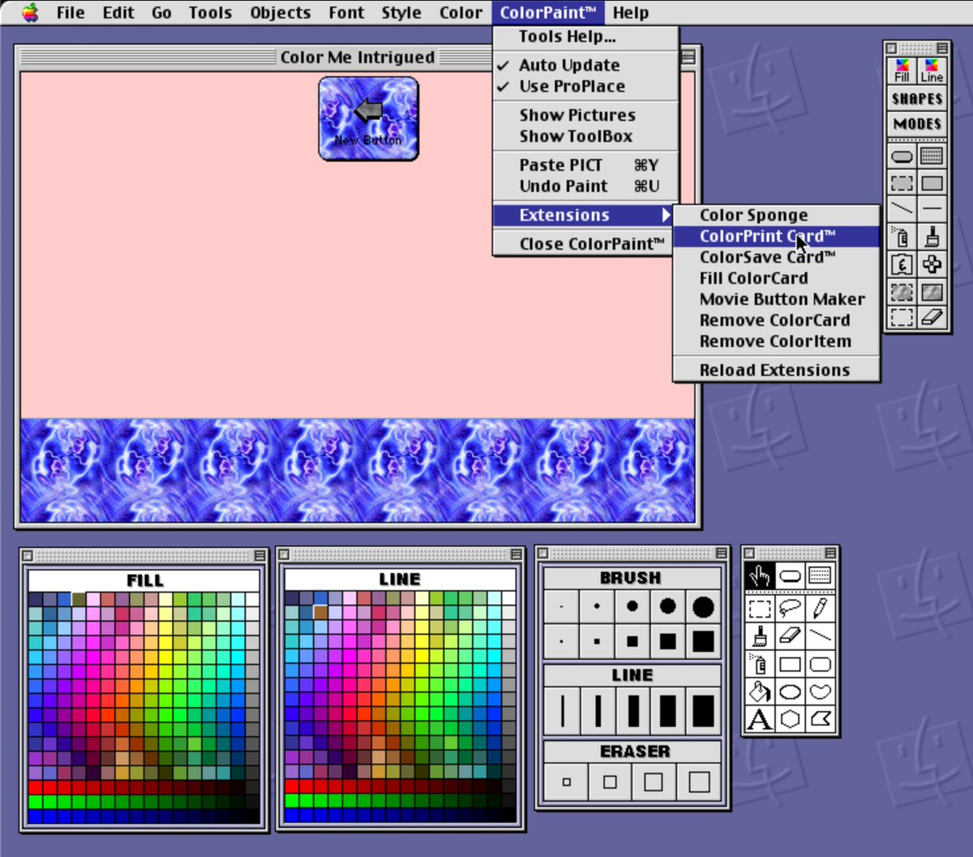
Task: Choose ColorSave Card™ from Extensions
Action: 777,257
